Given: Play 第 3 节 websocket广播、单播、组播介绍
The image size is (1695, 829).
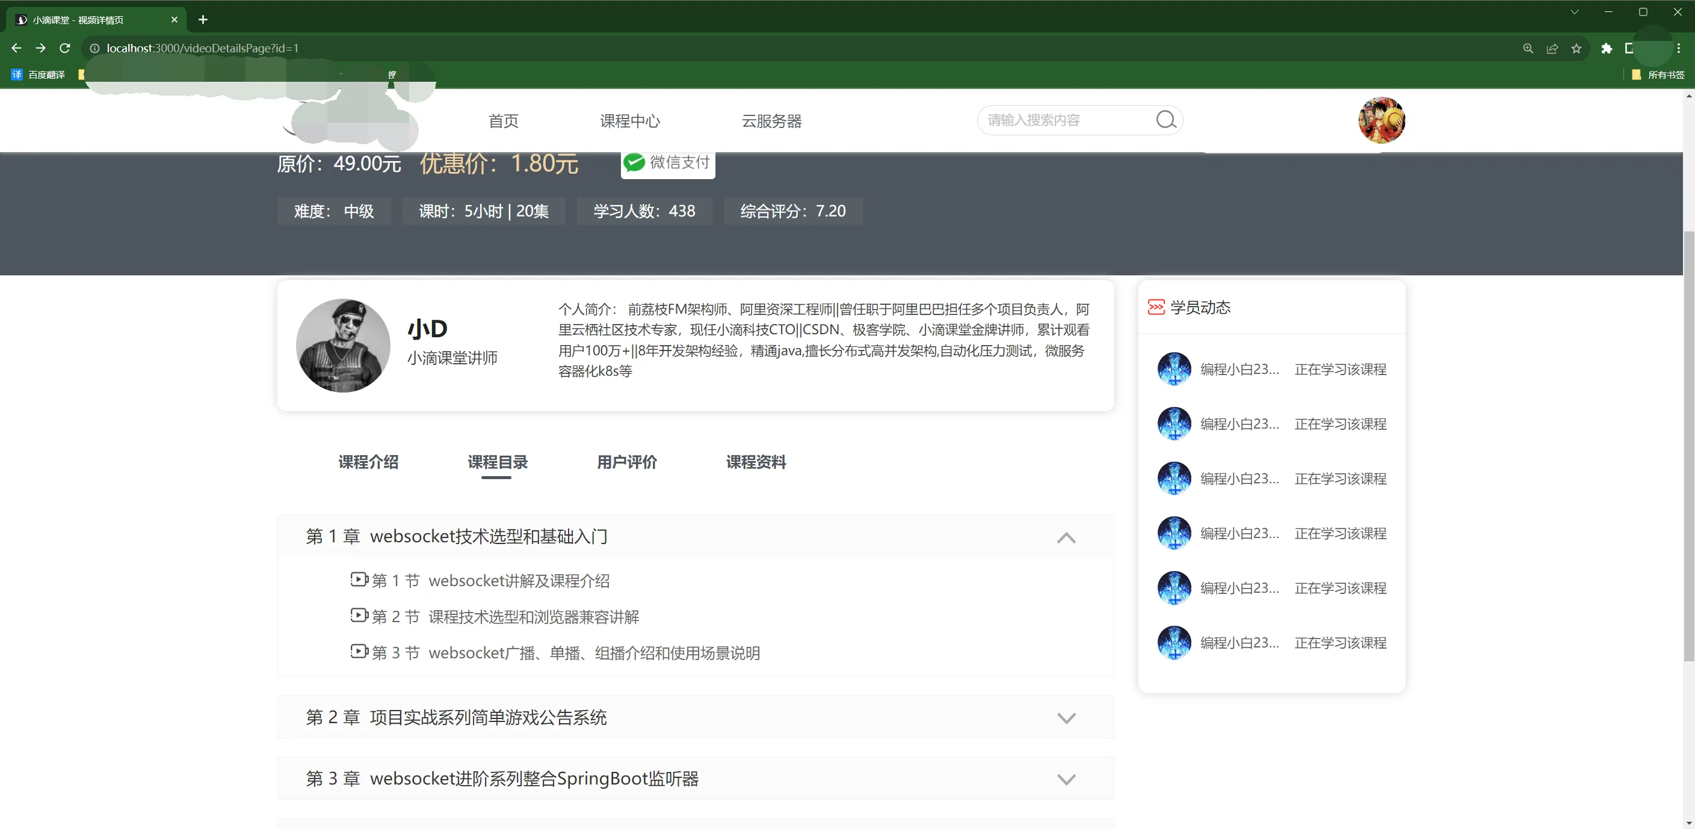Looking at the screenshot, I should tap(566, 653).
